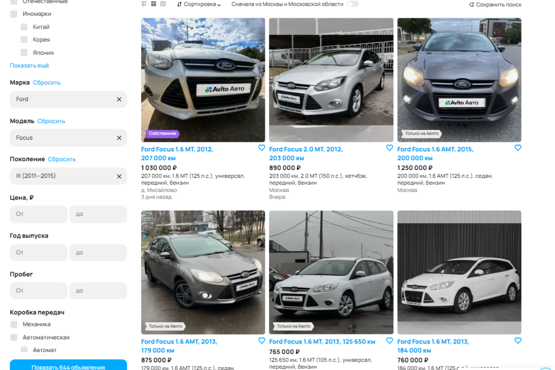This screenshot has height=370, width=555.
Task: Open the Focus model combo box
Action: [x=68, y=138]
